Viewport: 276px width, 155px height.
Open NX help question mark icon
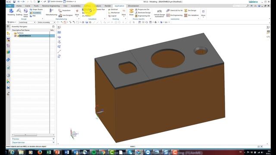pos(259,6)
